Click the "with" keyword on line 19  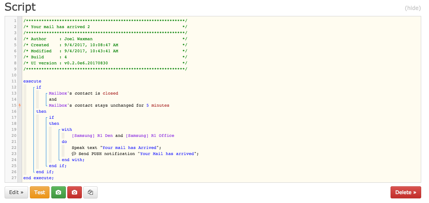click(67, 129)
